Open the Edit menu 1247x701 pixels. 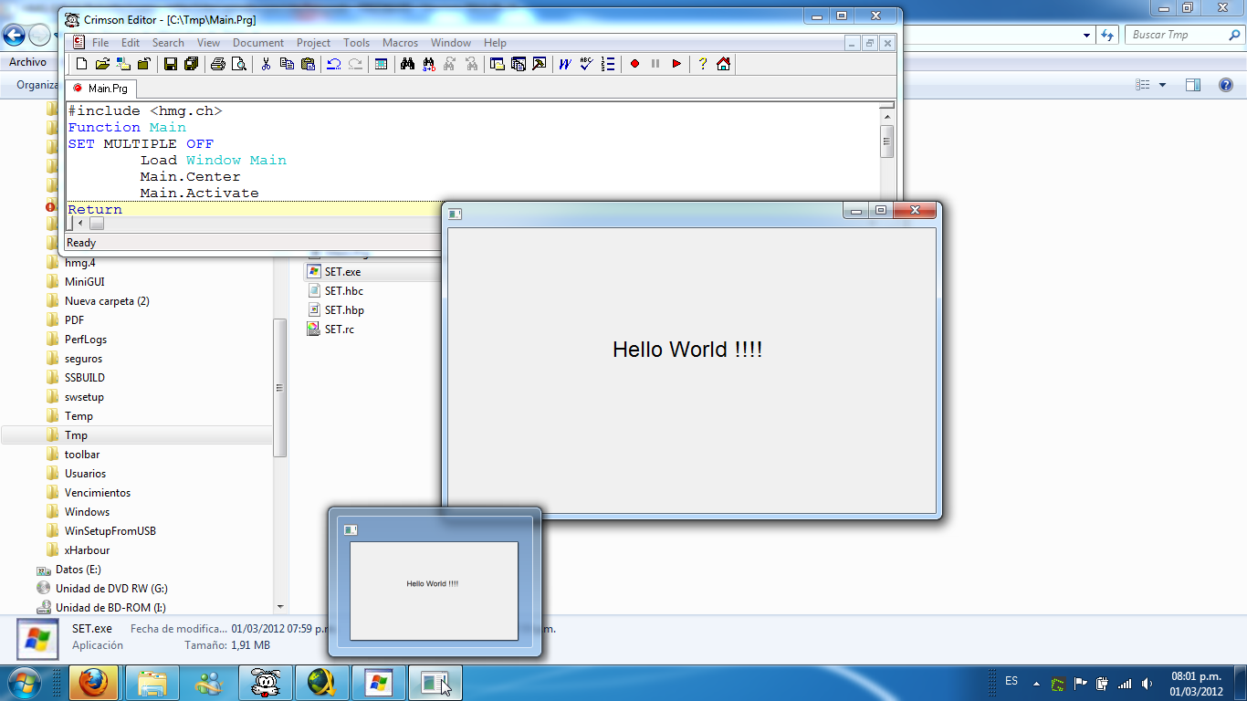click(x=131, y=43)
